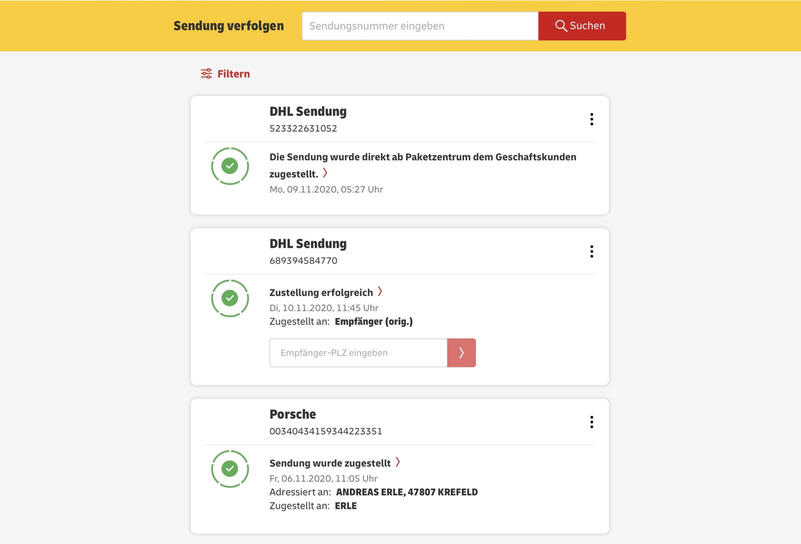This screenshot has height=544, width=801.
Task: Click the 'Zugestellt an: ERLE' line
Action: click(313, 506)
